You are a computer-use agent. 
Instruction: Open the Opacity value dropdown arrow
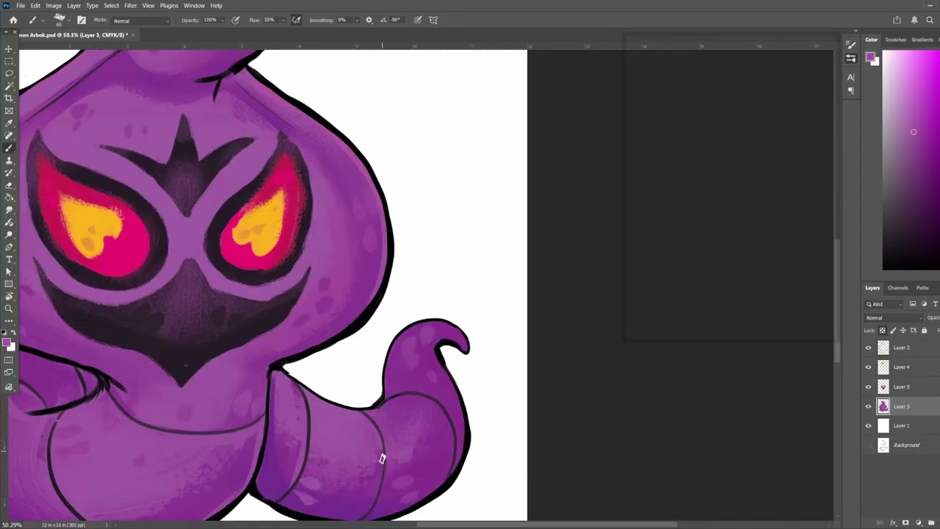[223, 20]
